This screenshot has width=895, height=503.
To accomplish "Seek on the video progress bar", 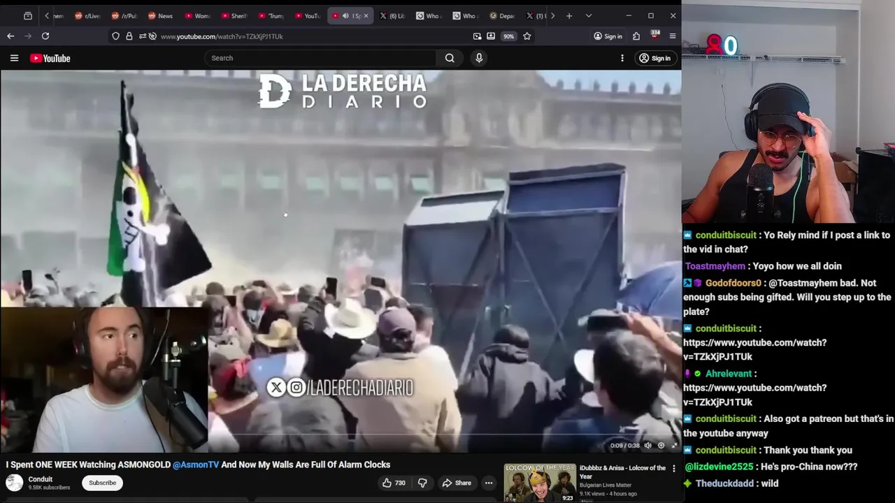I will pos(340,434).
